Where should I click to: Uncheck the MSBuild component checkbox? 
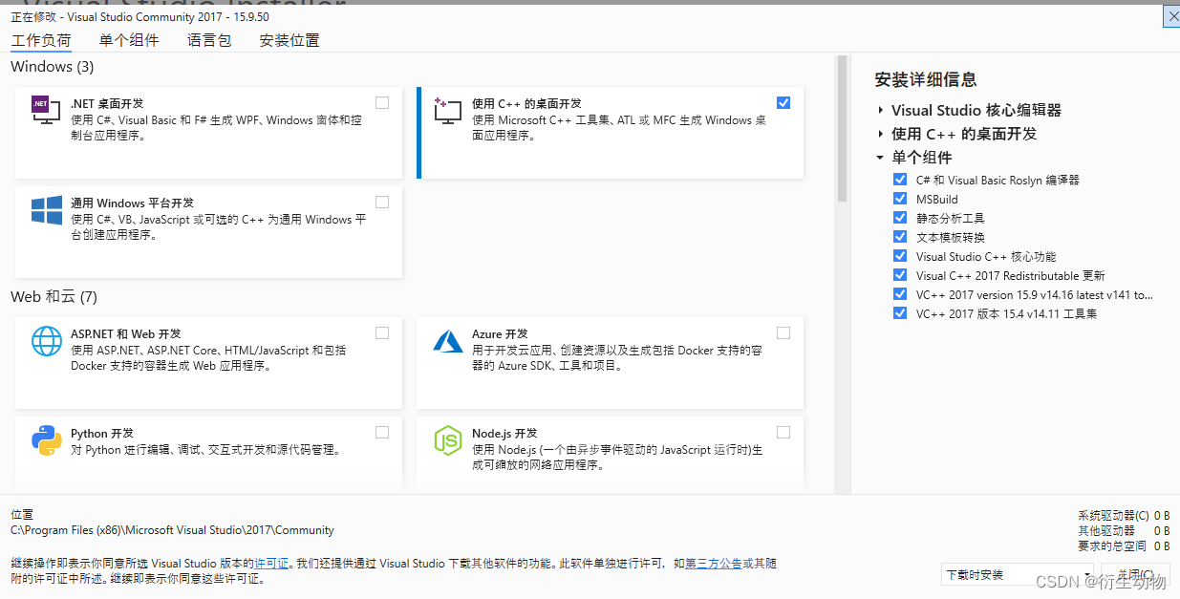pos(899,199)
